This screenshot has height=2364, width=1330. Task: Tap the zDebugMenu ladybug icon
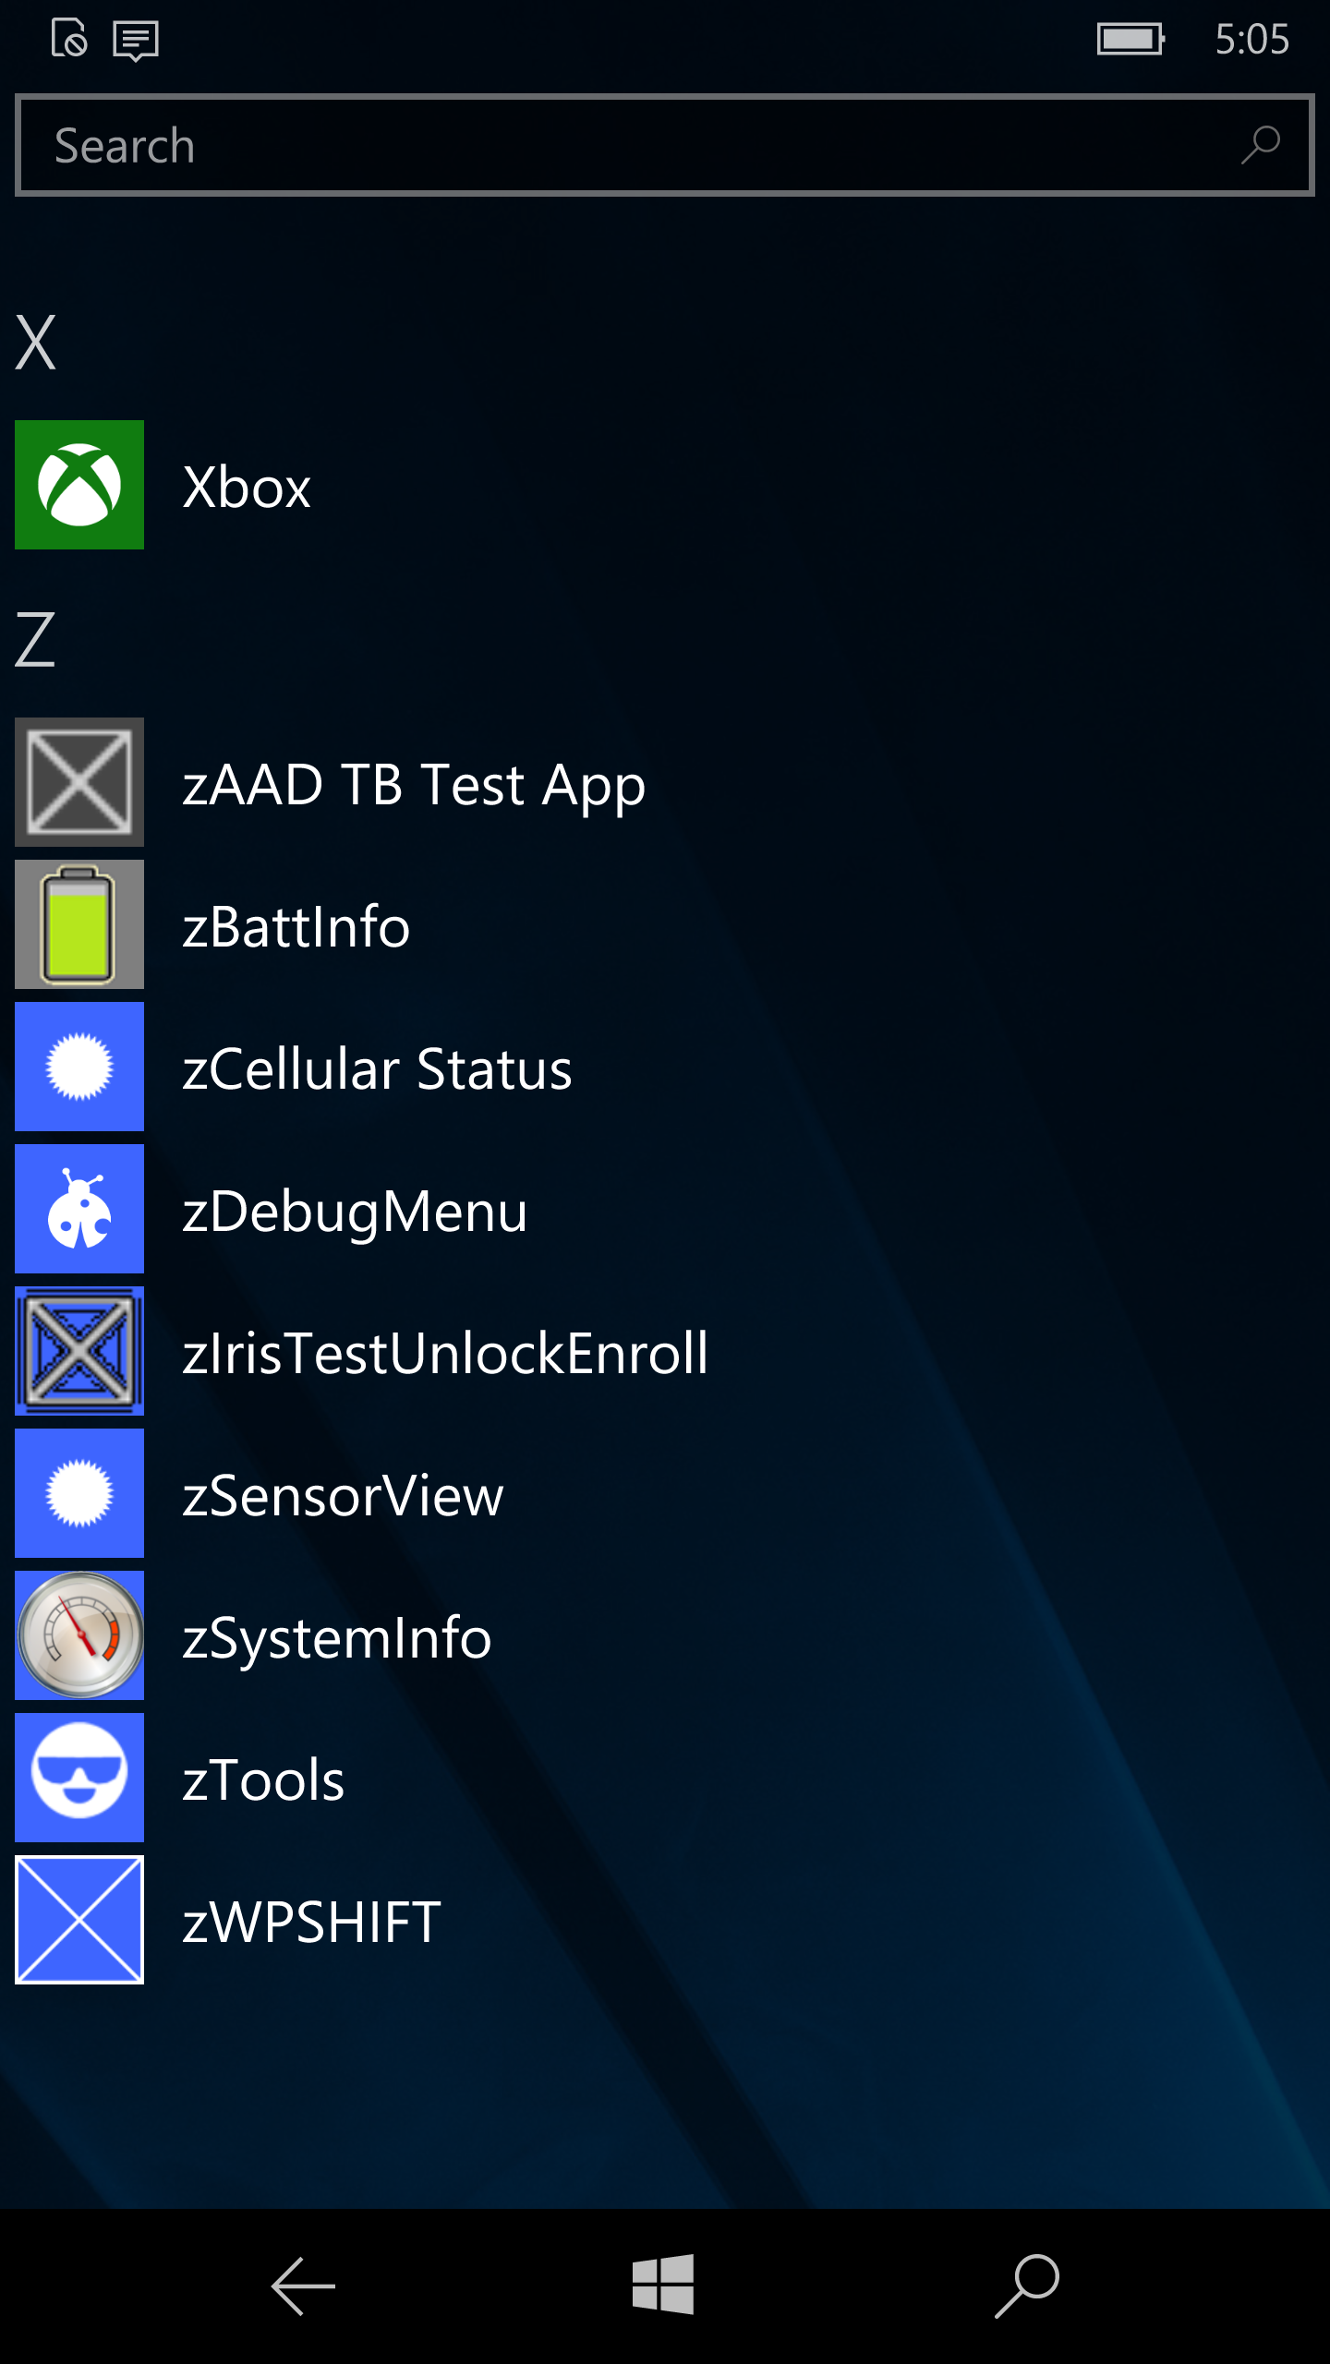point(79,1209)
